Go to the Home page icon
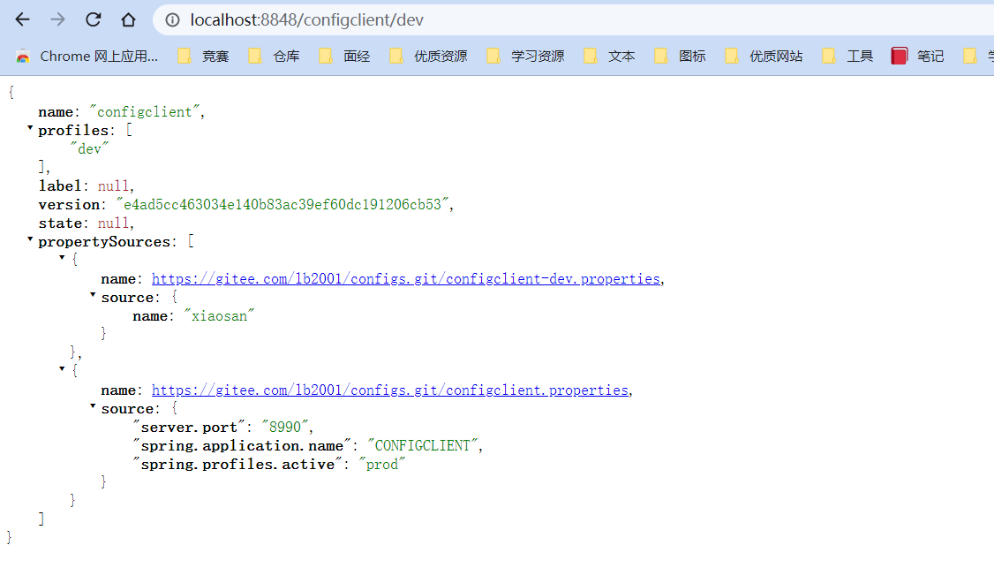The height and width of the screenshot is (568, 994). coord(128,19)
